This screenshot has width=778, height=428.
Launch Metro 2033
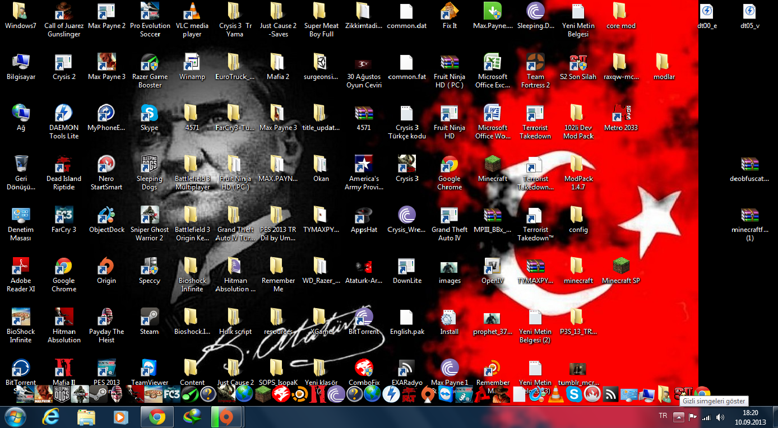point(620,118)
